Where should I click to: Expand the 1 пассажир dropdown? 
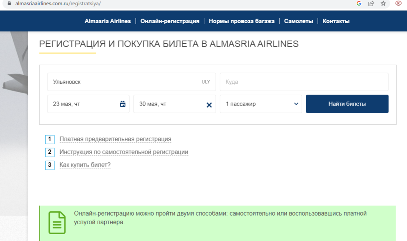click(x=261, y=104)
